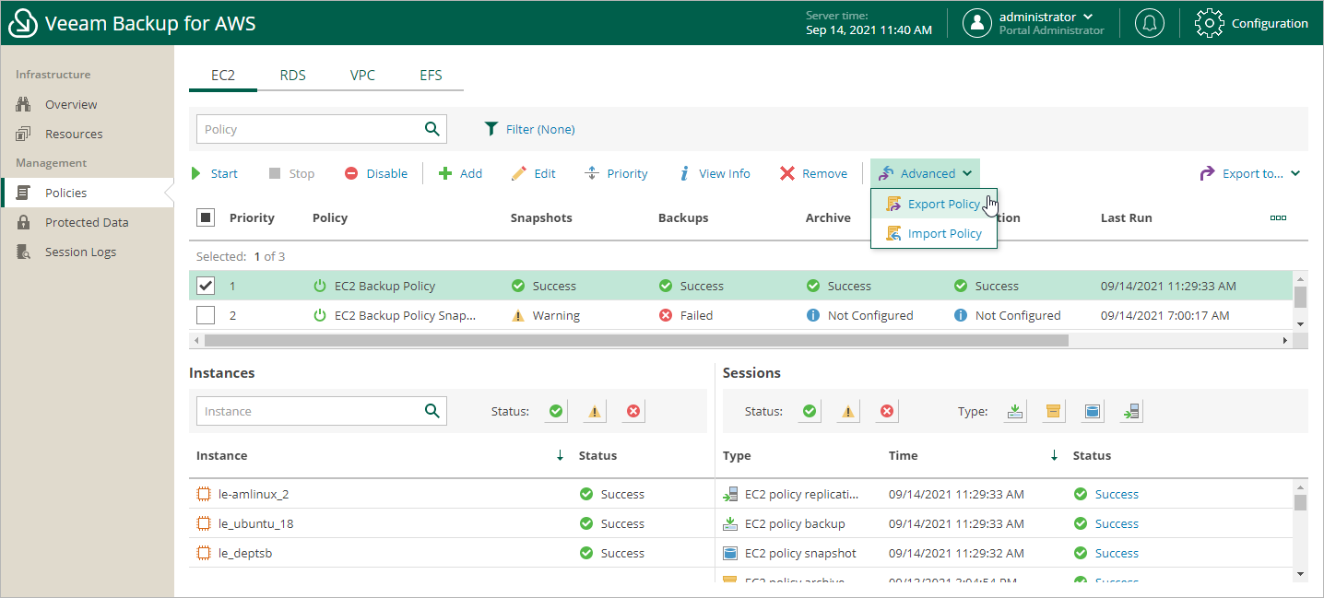Open Session Logs in the sidebar
The width and height of the screenshot is (1324, 598).
pos(80,252)
